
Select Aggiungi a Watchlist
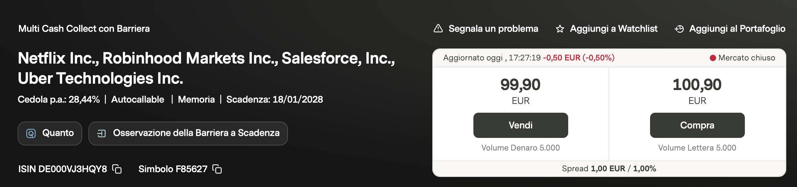[613, 29]
